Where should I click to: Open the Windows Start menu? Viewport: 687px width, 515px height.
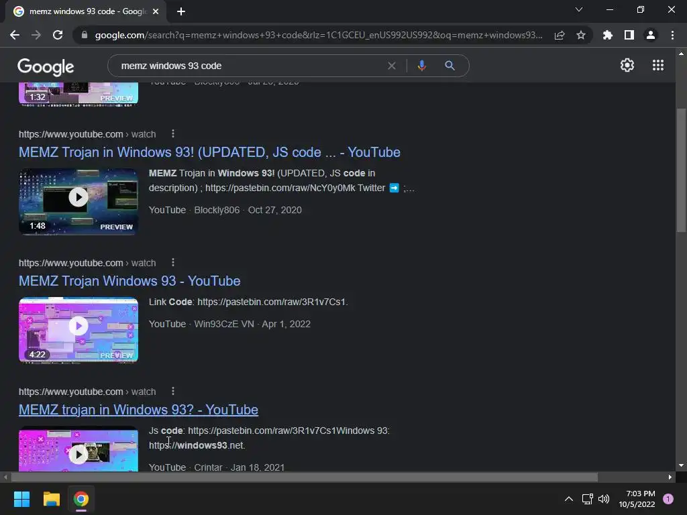[x=21, y=499]
